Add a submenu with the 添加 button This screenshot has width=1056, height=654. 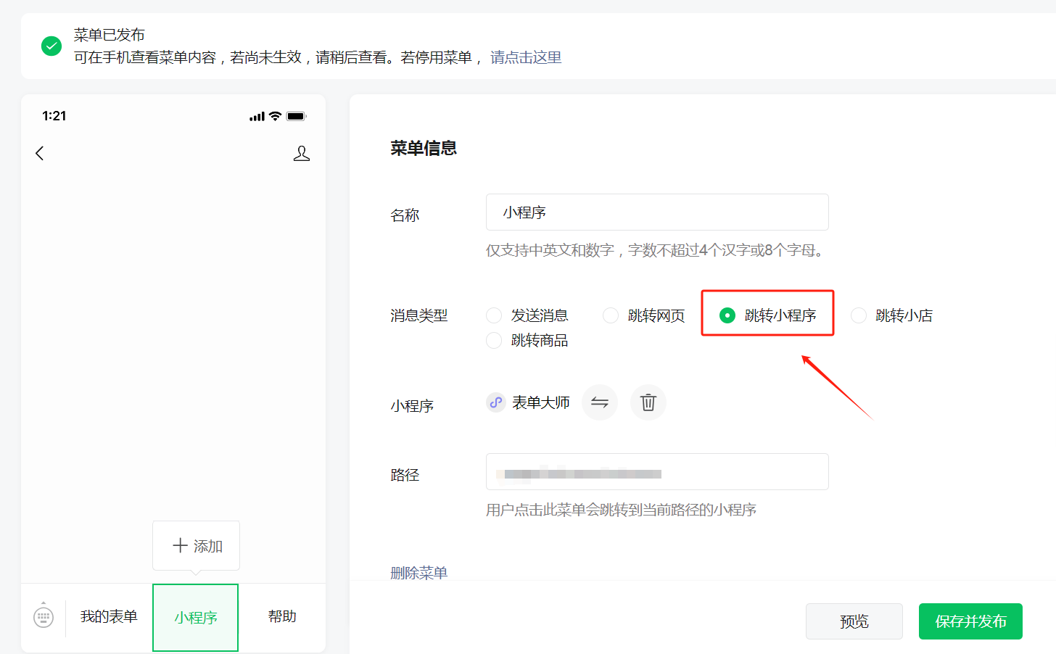coord(196,545)
